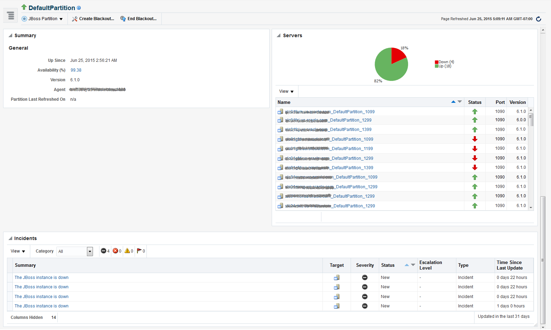Click End Blackout button
Image resolution: width=551 pixels, height=330 pixels.
138,19
